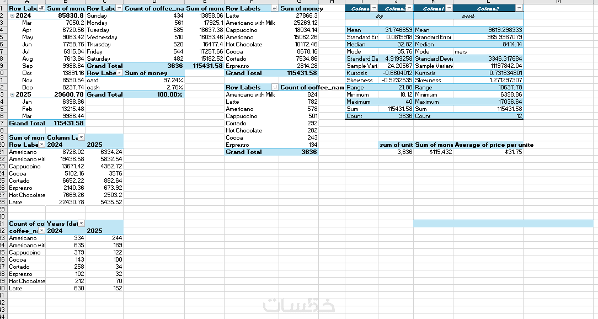Select Grand Total label of monthly pivot
Image resolution: width=598 pixels, height=319 pixels.
26,123
